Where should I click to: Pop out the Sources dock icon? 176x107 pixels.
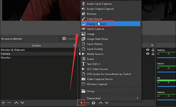[x=152, y=45]
